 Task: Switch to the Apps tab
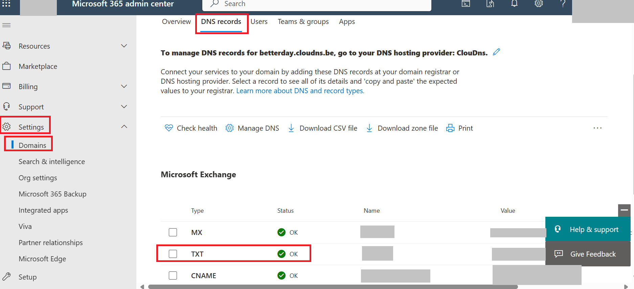pyautogui.click(x=347, y=22)
